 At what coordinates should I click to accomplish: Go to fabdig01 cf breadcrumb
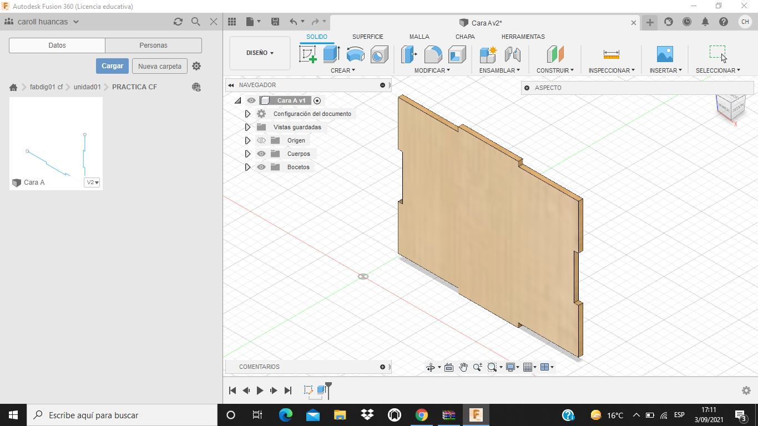(x=46, y=87)
